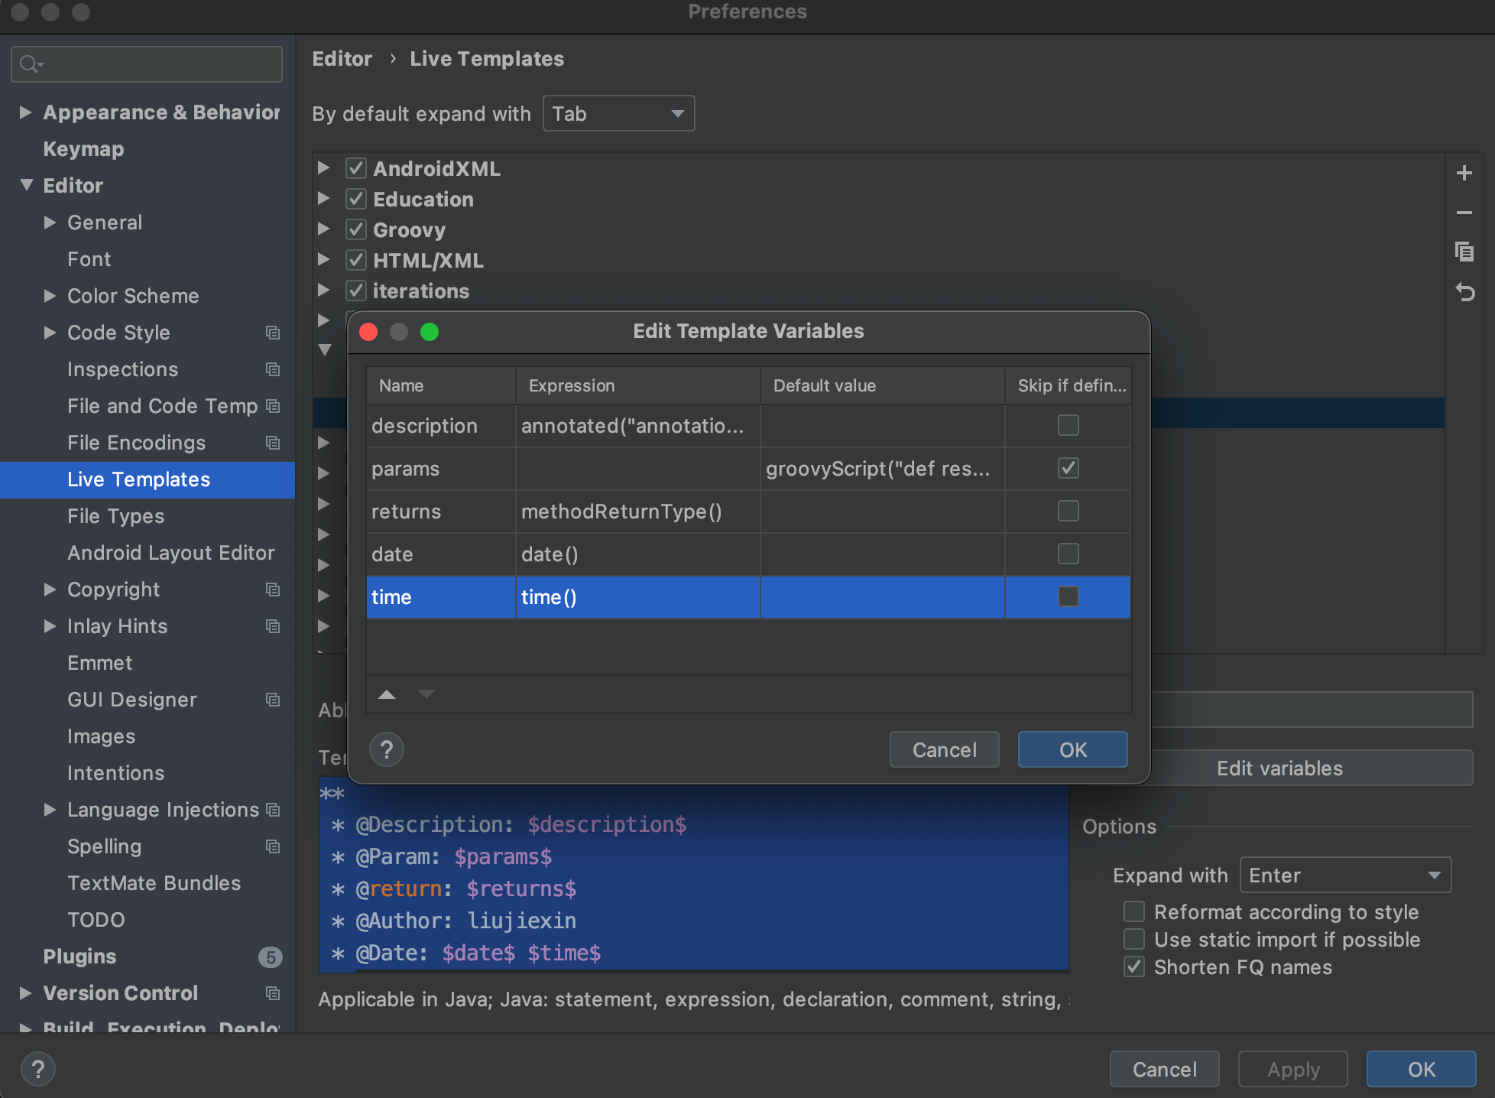
Task: Open File Types settings
Action: click(x=115, y=516)
